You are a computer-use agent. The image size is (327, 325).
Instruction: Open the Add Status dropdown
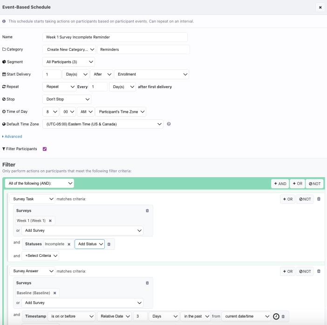click(89, 244)
